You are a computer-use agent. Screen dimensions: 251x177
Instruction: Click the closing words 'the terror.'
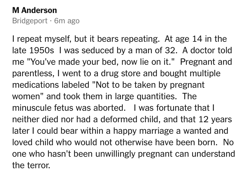tap(31, 165)
